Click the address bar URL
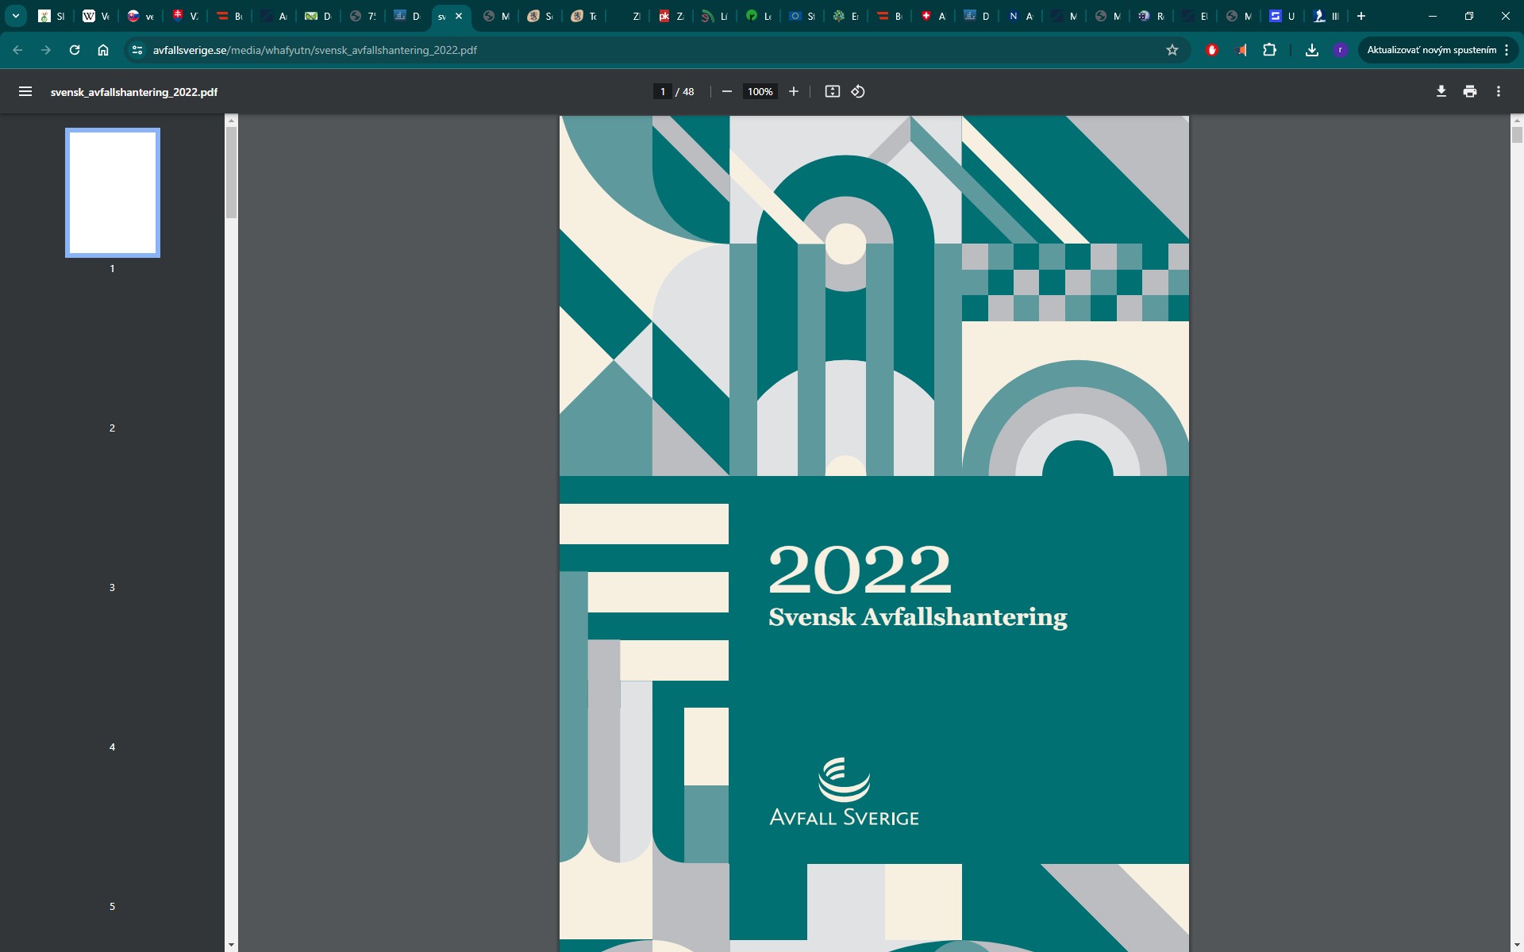The height and width of the screenshot is (952, 1524). (314, 50)
